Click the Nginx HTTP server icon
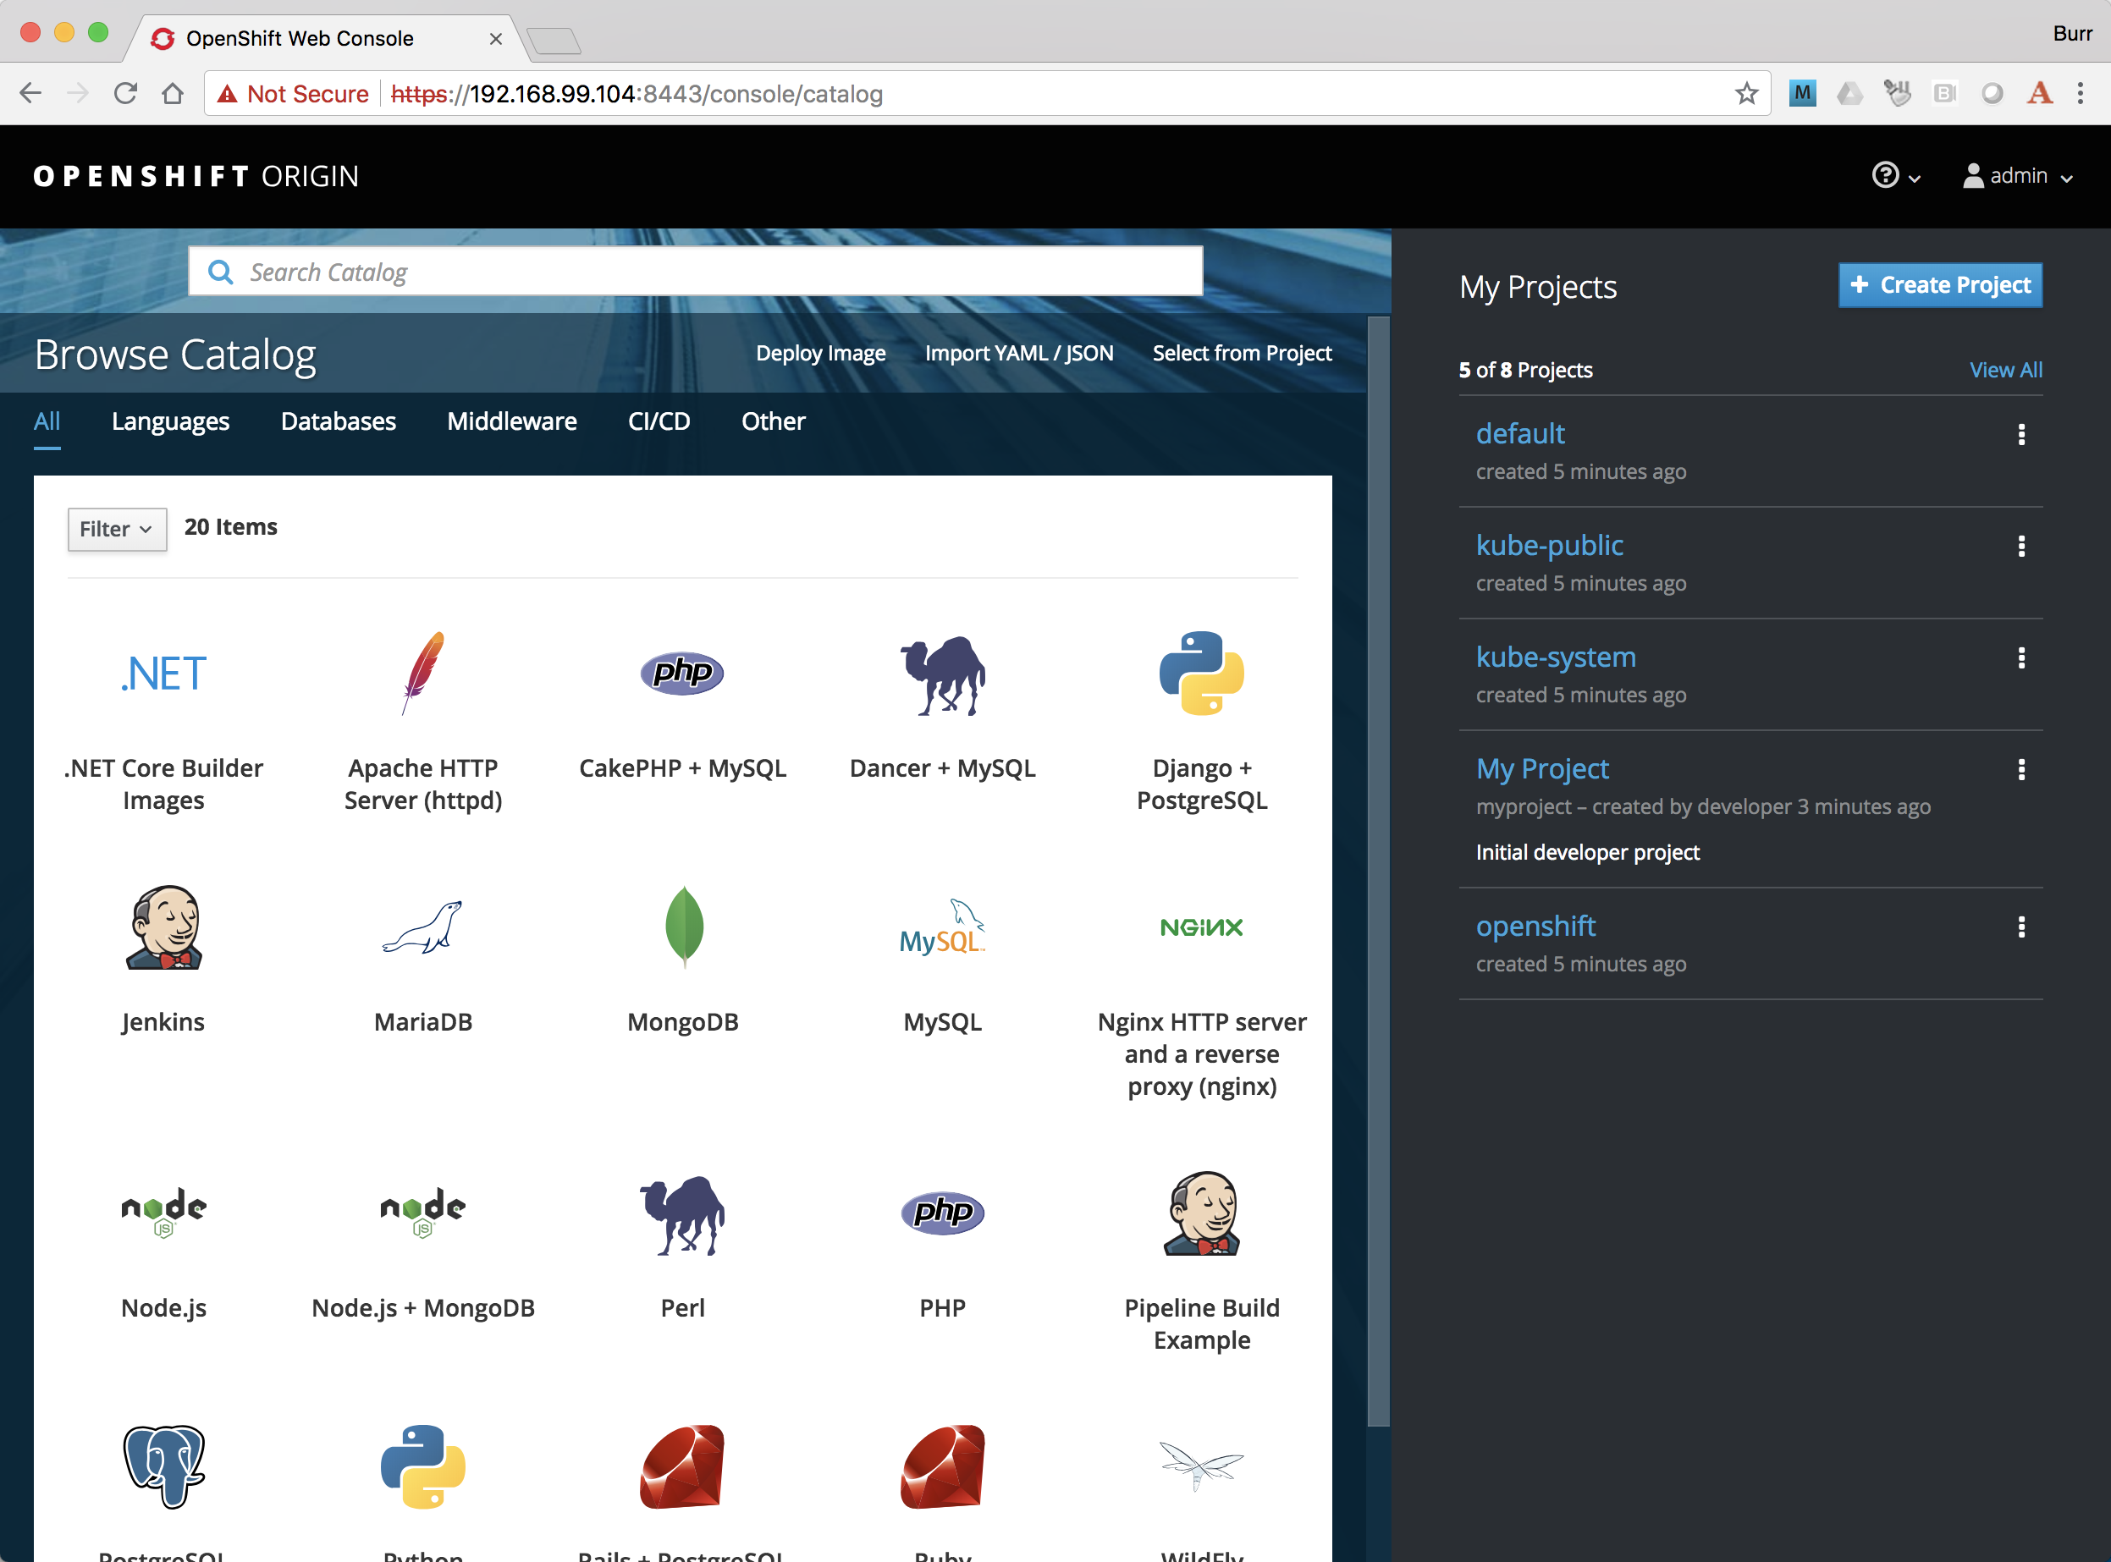The image size is (2111, 1562). [x=1204, y=927]
